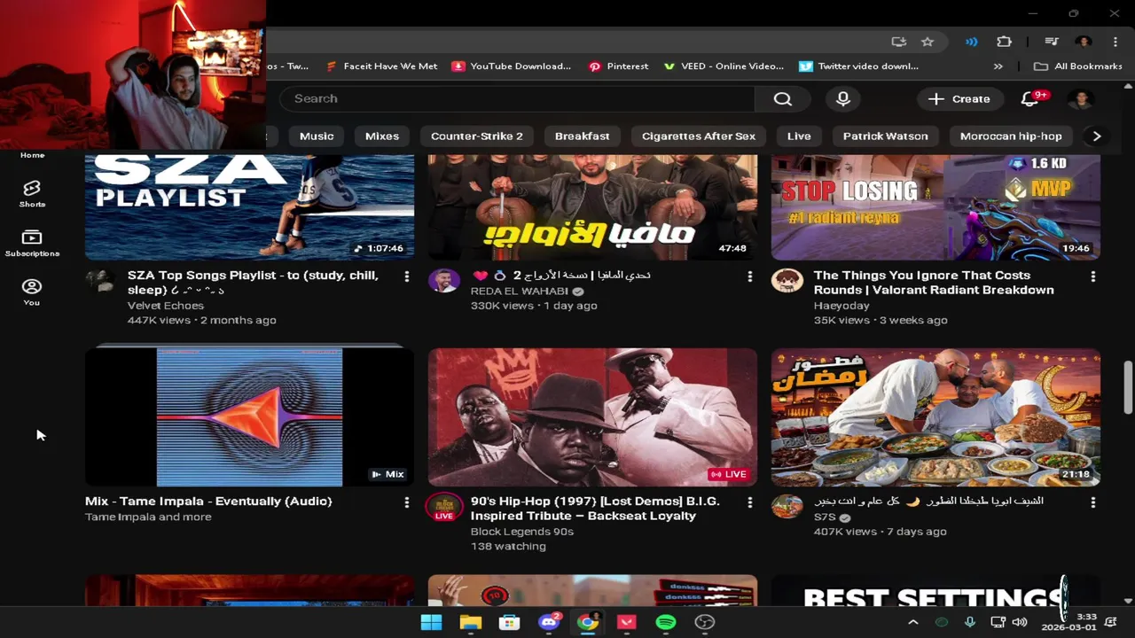Open the Pinterest bookmark

click(618, 66)
